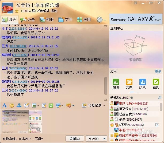
Task: Click the 消息记录 history icon
Action: point(84,105)
